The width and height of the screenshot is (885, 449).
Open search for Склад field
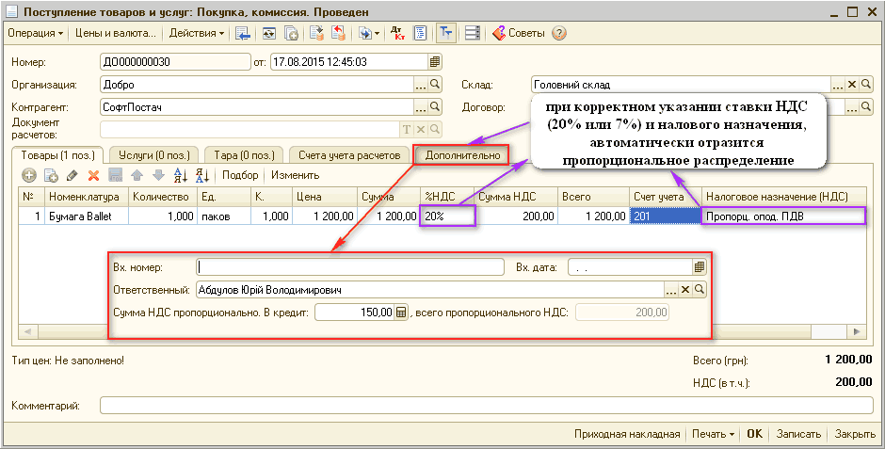(866, 85)
